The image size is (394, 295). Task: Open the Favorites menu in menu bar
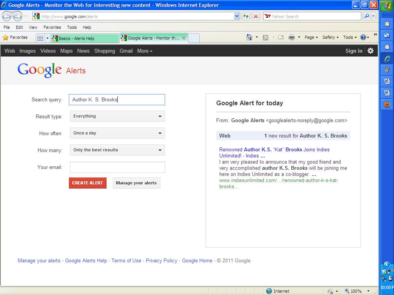click(52, 27)
